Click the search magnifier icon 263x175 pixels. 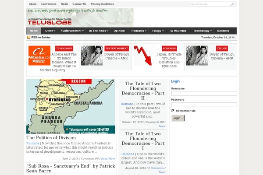(x=232, y=4)
